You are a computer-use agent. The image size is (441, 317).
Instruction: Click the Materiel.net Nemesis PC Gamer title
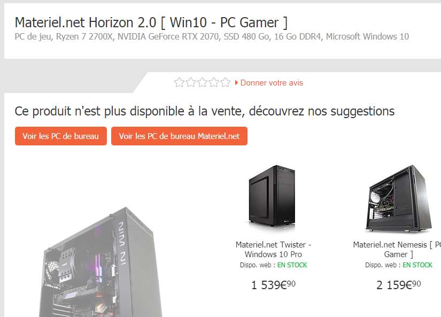397,250
